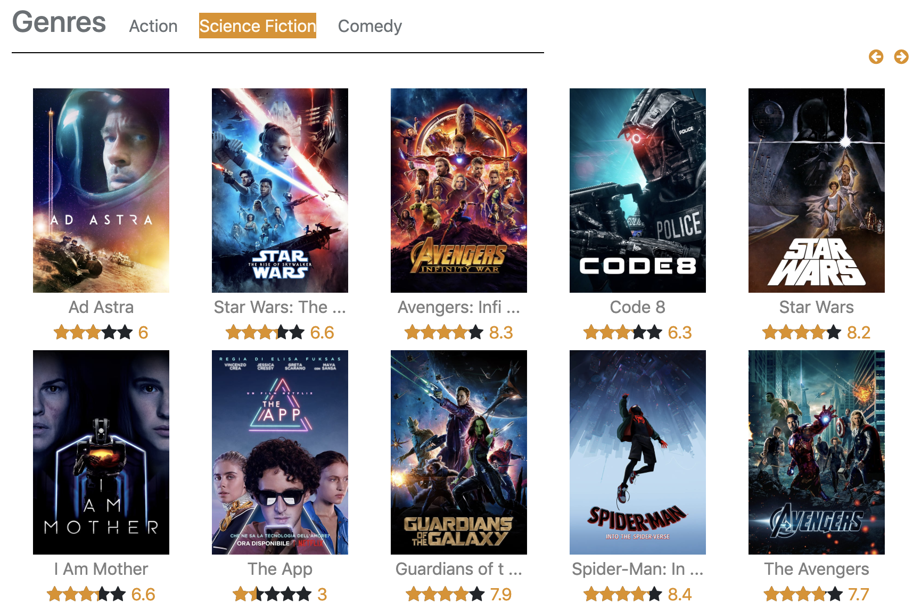Screen dimensions: 921x611
Task: Click The Avengers title link
Action: (x=817, y=569)
